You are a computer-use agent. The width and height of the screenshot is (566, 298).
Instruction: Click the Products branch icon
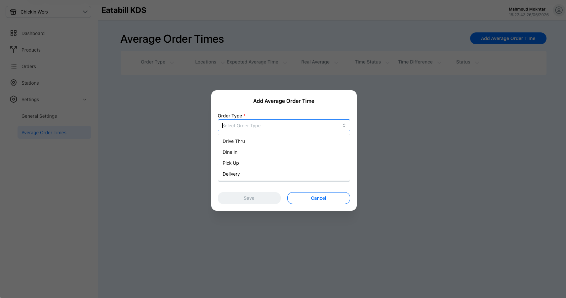pyautogui.click(x=14, y=50)
